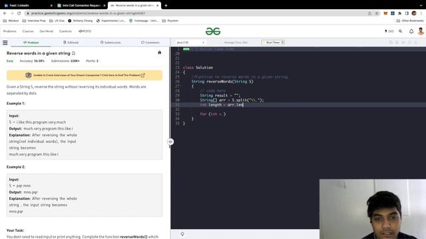Open the profile avatar menu
Image resolution: width=426 pixels, height=239 pixels.
click(421, 31)
